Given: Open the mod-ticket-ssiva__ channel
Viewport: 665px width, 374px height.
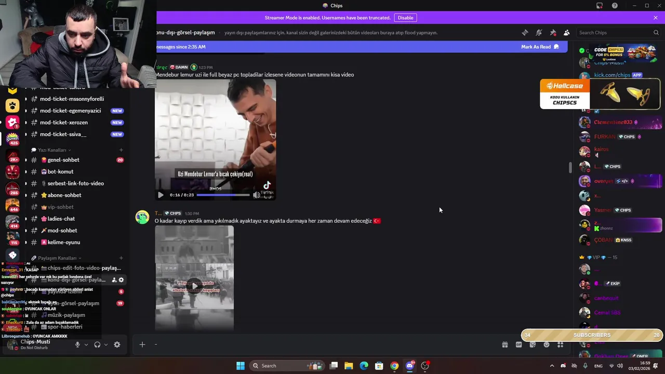Looking at the screenshot, I should pos(77,134).
